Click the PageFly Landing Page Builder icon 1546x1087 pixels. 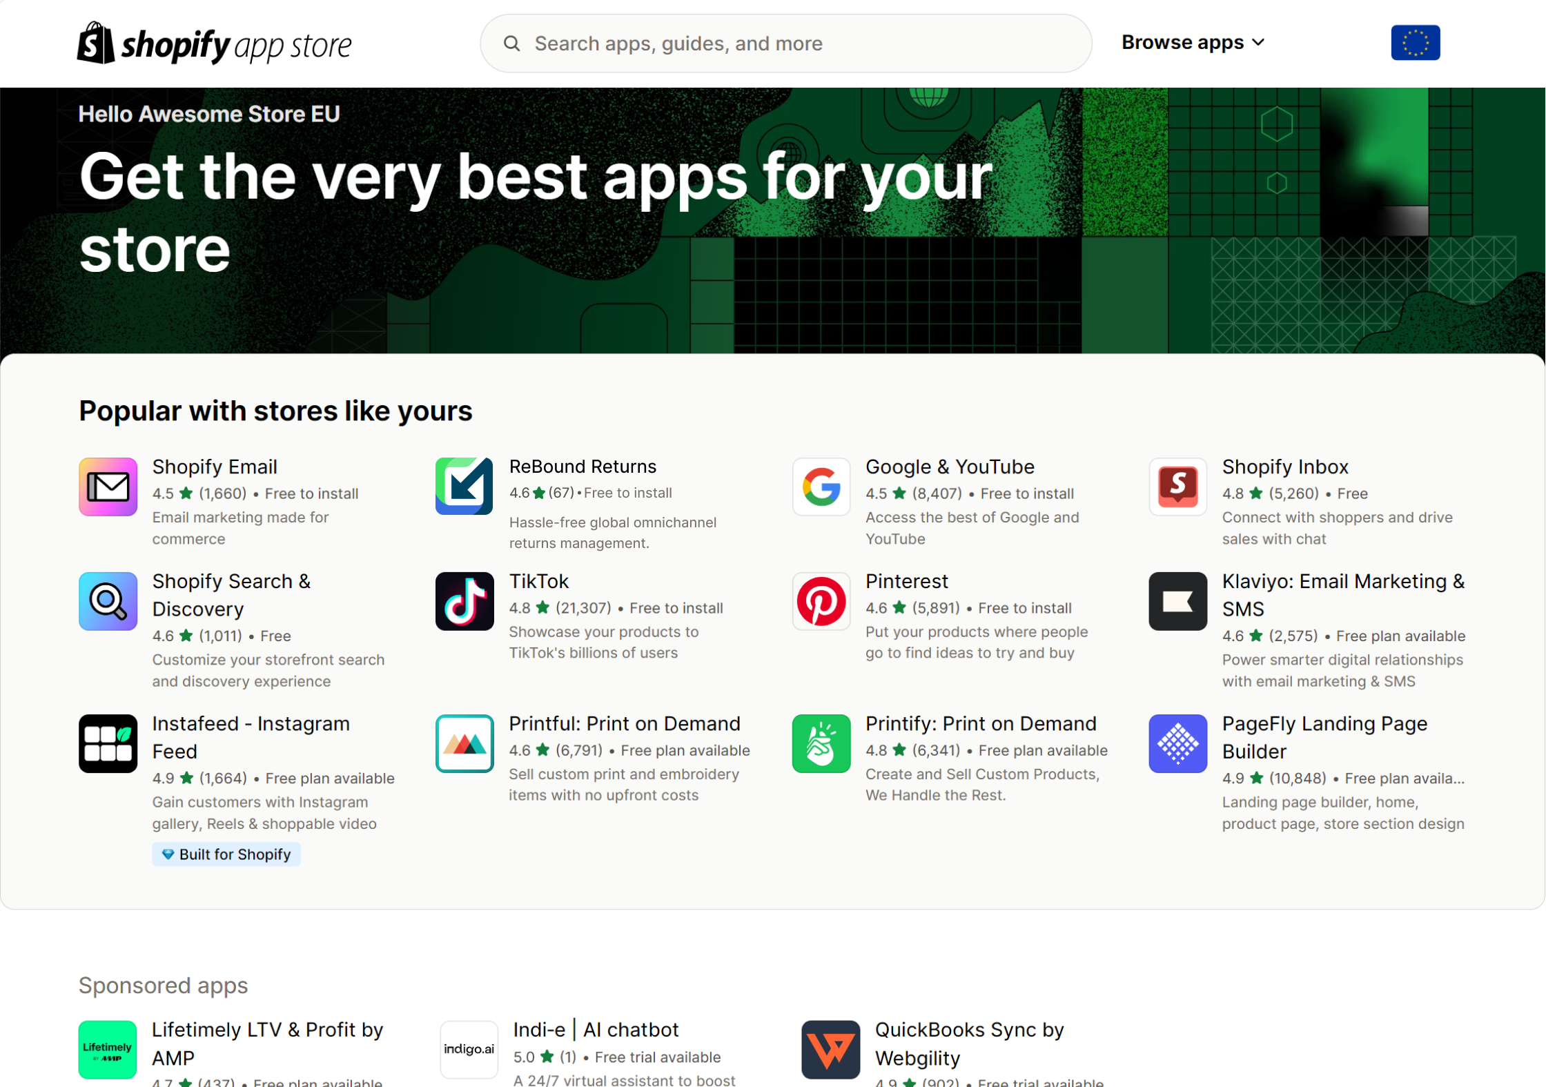pyautogui.click(x=1177, y=743)
